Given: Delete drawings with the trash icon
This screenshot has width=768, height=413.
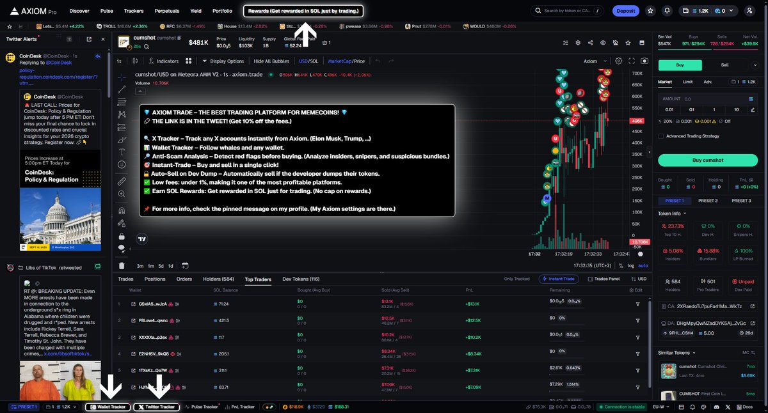Looking at the screenshot, I should point(122,265).
